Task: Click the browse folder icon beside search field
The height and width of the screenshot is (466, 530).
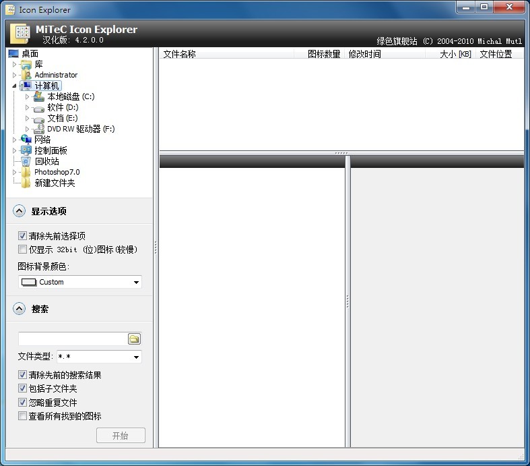Action: [x=134, y=339]
